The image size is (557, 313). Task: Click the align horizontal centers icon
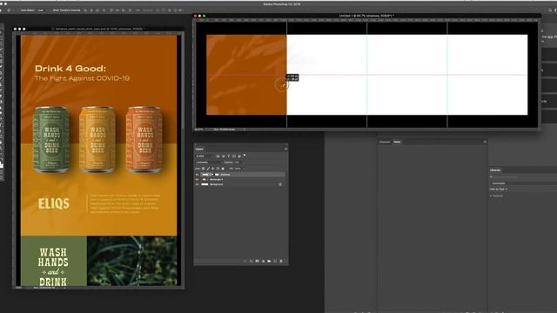pos(91,10)
